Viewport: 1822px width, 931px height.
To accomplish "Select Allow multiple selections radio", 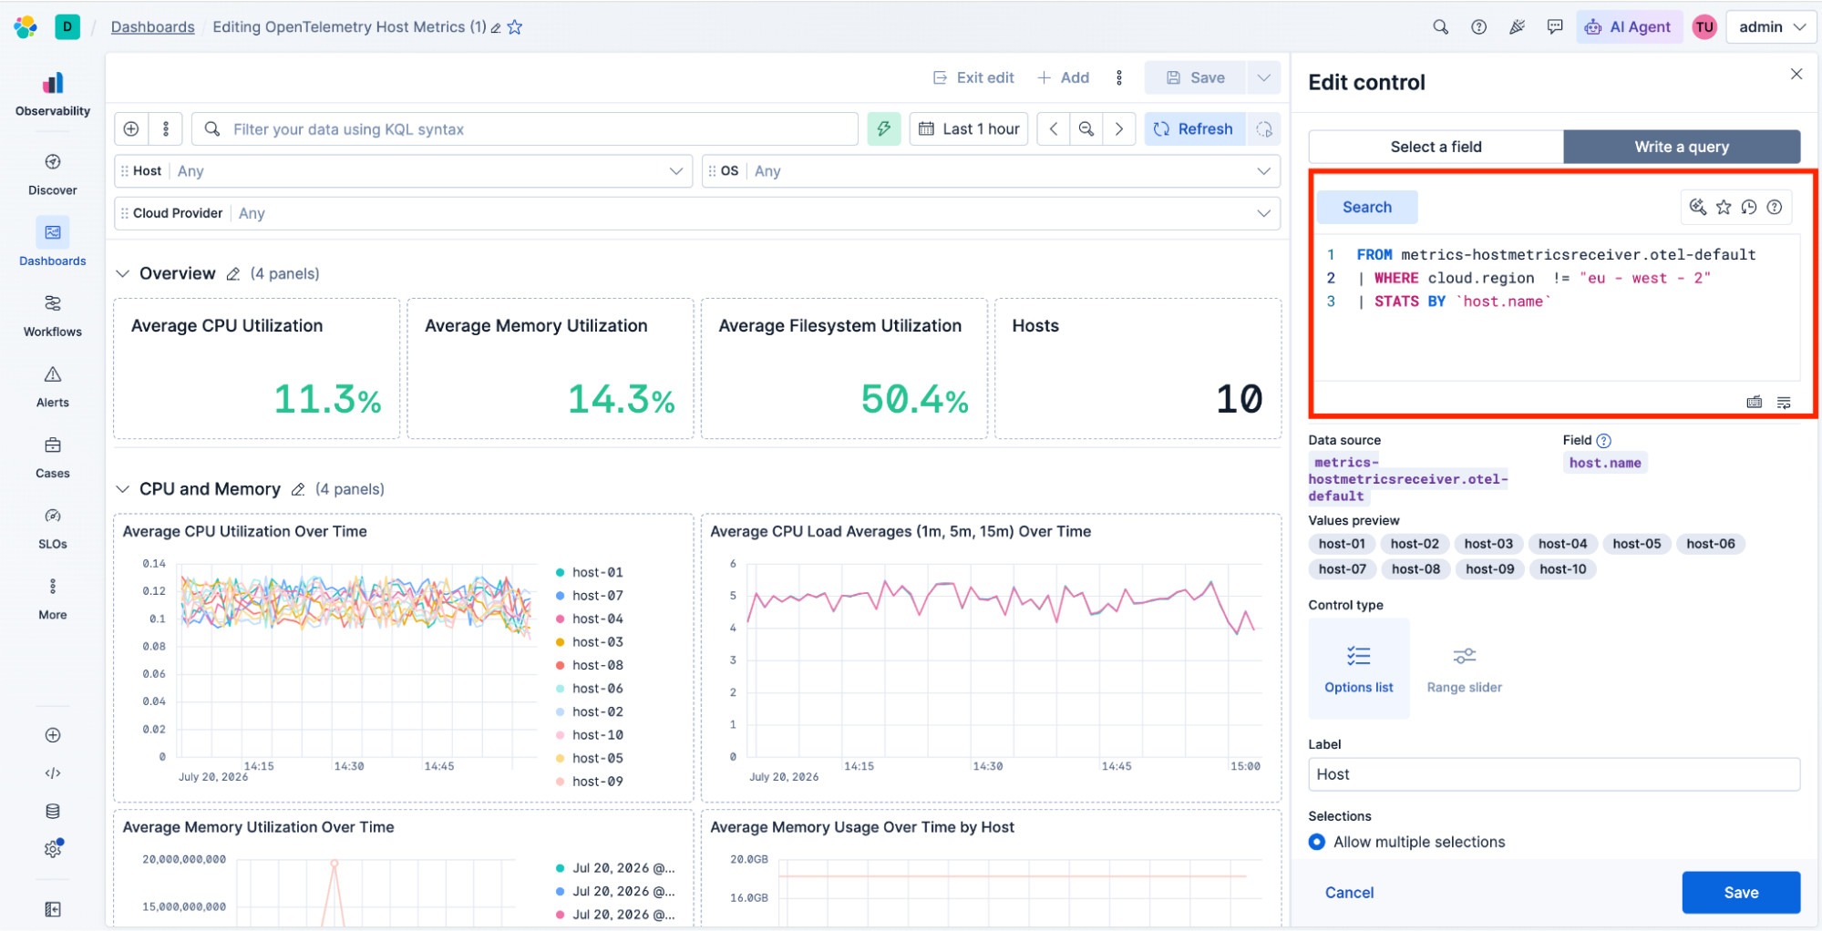I will (x=1317, y=843).
